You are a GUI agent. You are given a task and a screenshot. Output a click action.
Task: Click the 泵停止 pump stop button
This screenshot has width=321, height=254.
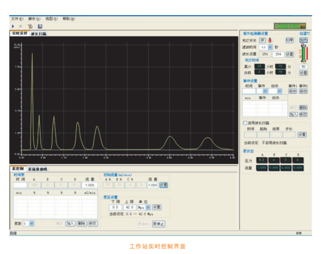pos(159,224)
